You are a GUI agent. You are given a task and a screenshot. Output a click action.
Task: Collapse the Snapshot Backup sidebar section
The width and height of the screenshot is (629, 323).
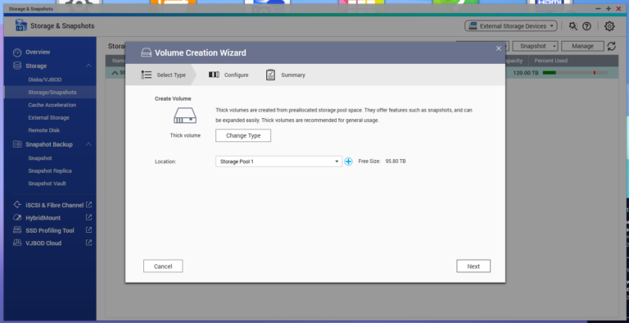(88, 144)
